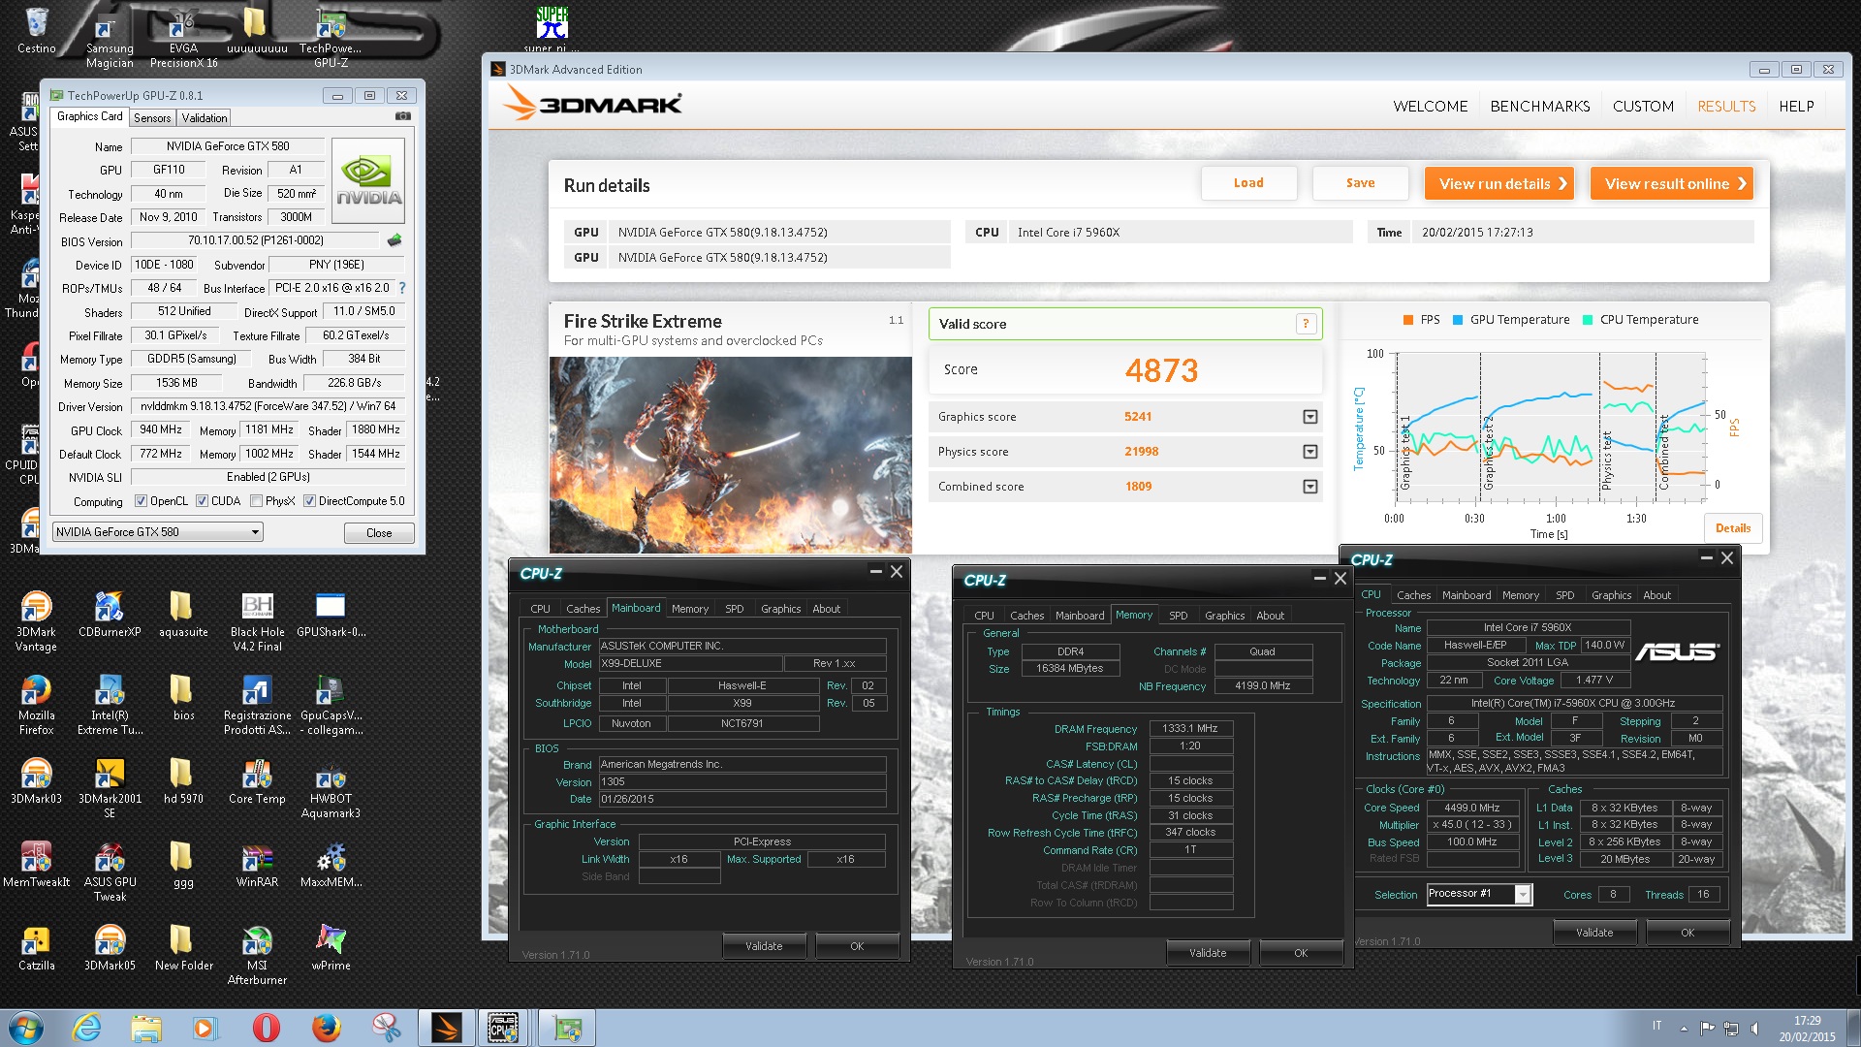Expand the Combined score details

coord(1309,487)
